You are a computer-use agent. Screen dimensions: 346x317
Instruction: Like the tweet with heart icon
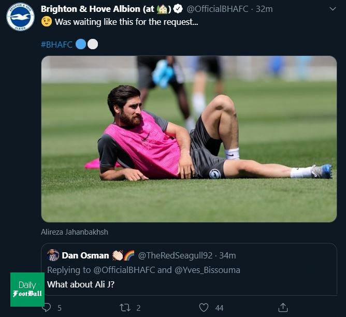(x=204, y=308)
